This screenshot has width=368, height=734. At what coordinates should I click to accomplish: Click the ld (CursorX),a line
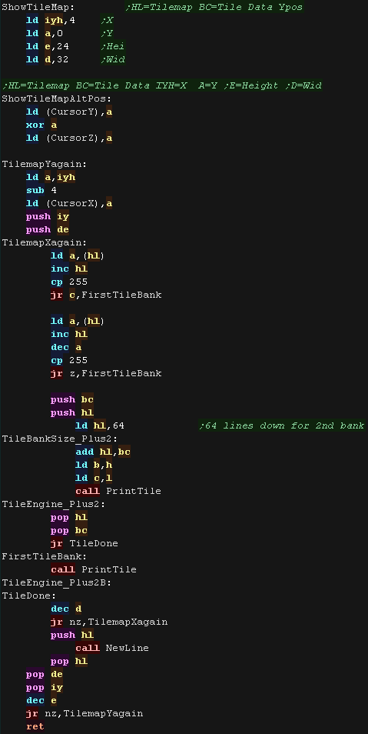point(69,203)
